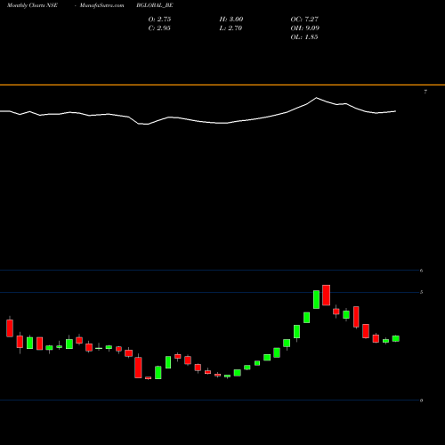Select the BGLOBAL_BE symbol label

tap(155, 5)
